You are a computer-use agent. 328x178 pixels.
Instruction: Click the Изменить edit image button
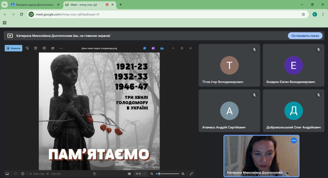pyautogui.click(x=14, y=48)
